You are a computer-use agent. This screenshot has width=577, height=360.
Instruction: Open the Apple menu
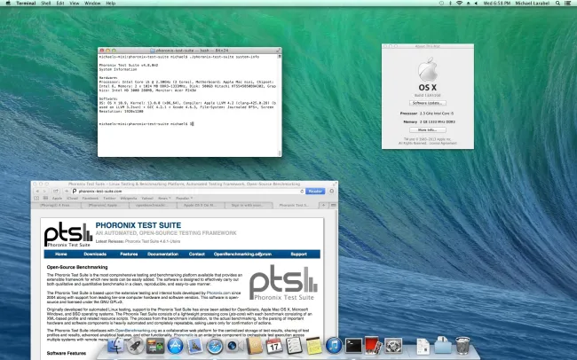8,3
